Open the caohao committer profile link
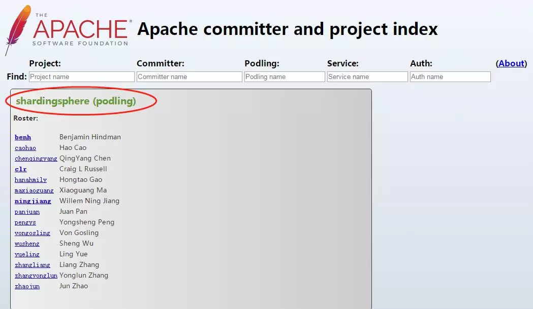533x309 pixels. [25, 148]
